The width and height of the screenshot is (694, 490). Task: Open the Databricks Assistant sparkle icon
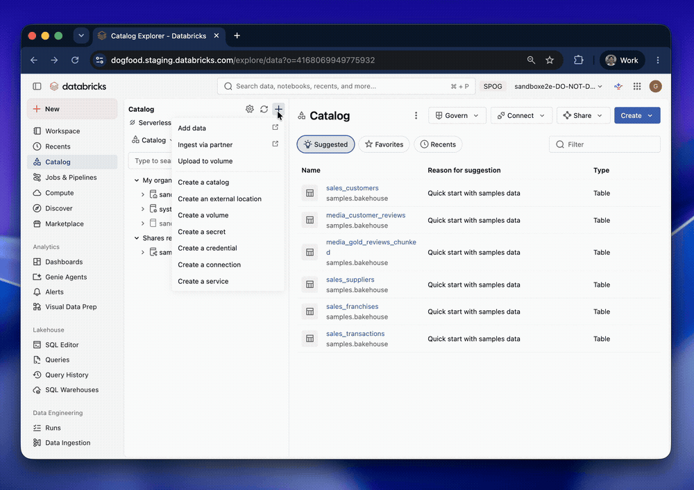618,86
